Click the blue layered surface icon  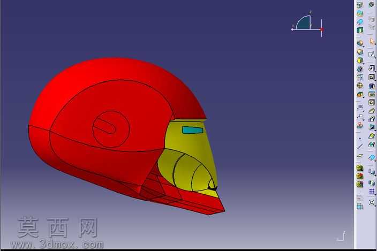(360, 13)
